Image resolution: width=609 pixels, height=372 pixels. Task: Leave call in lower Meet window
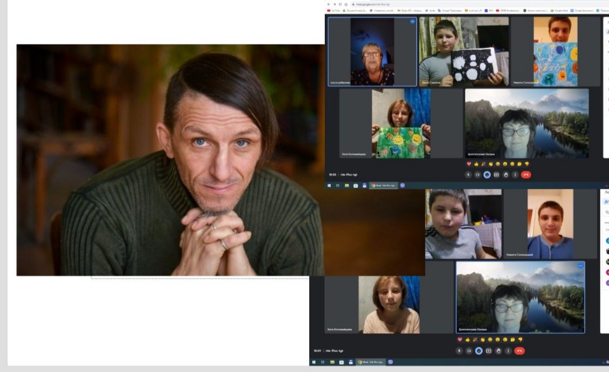[519, 351]
